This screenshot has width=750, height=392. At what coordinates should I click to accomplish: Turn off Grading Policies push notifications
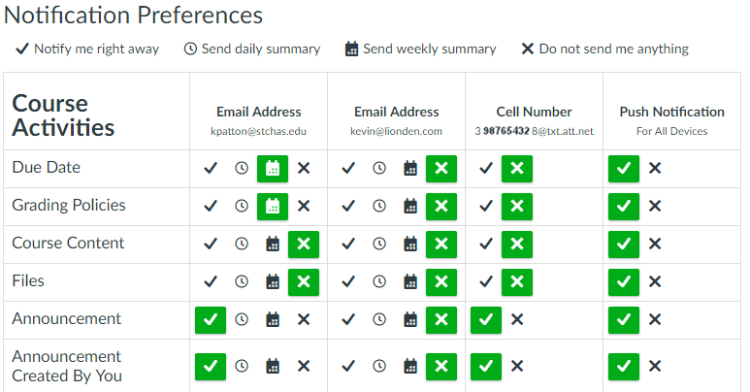coord(655,206)
